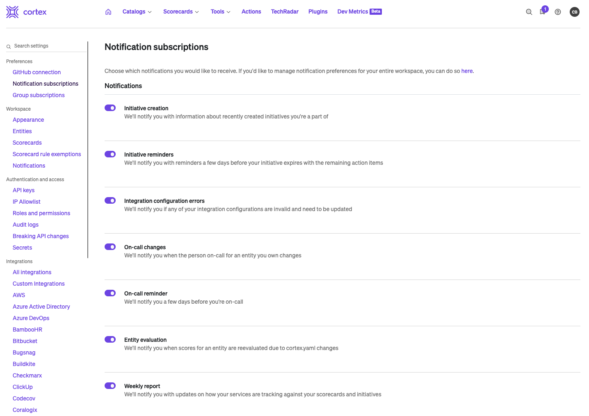Open the TechRadar tab
The width and height of the screenshot is (589, 416).
tap(285, 12)
